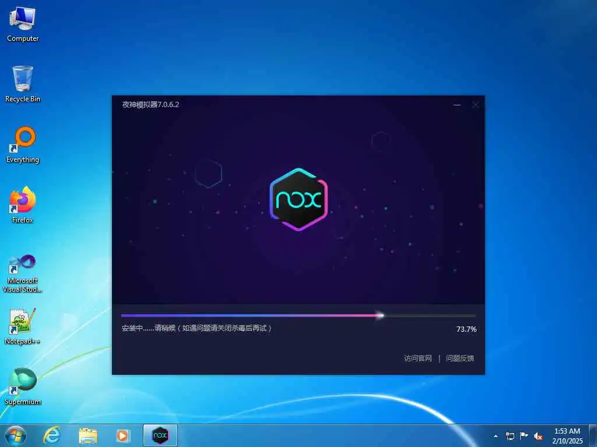Click the installer title 夜神模拟器7.0.6.2
Screen dimensions: 597x447
(x=150, y=105)
